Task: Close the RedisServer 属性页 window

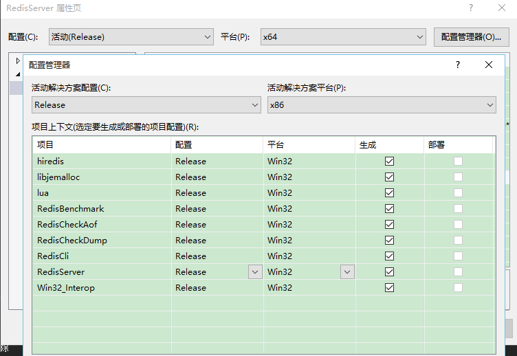Action: [x=502, y=8]
